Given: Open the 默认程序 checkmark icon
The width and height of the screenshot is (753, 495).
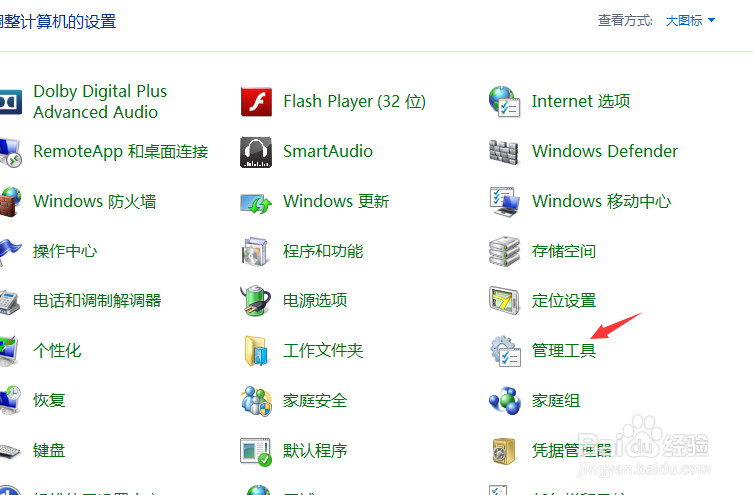Looking at the screenshot, I should (x=256, y=452).
